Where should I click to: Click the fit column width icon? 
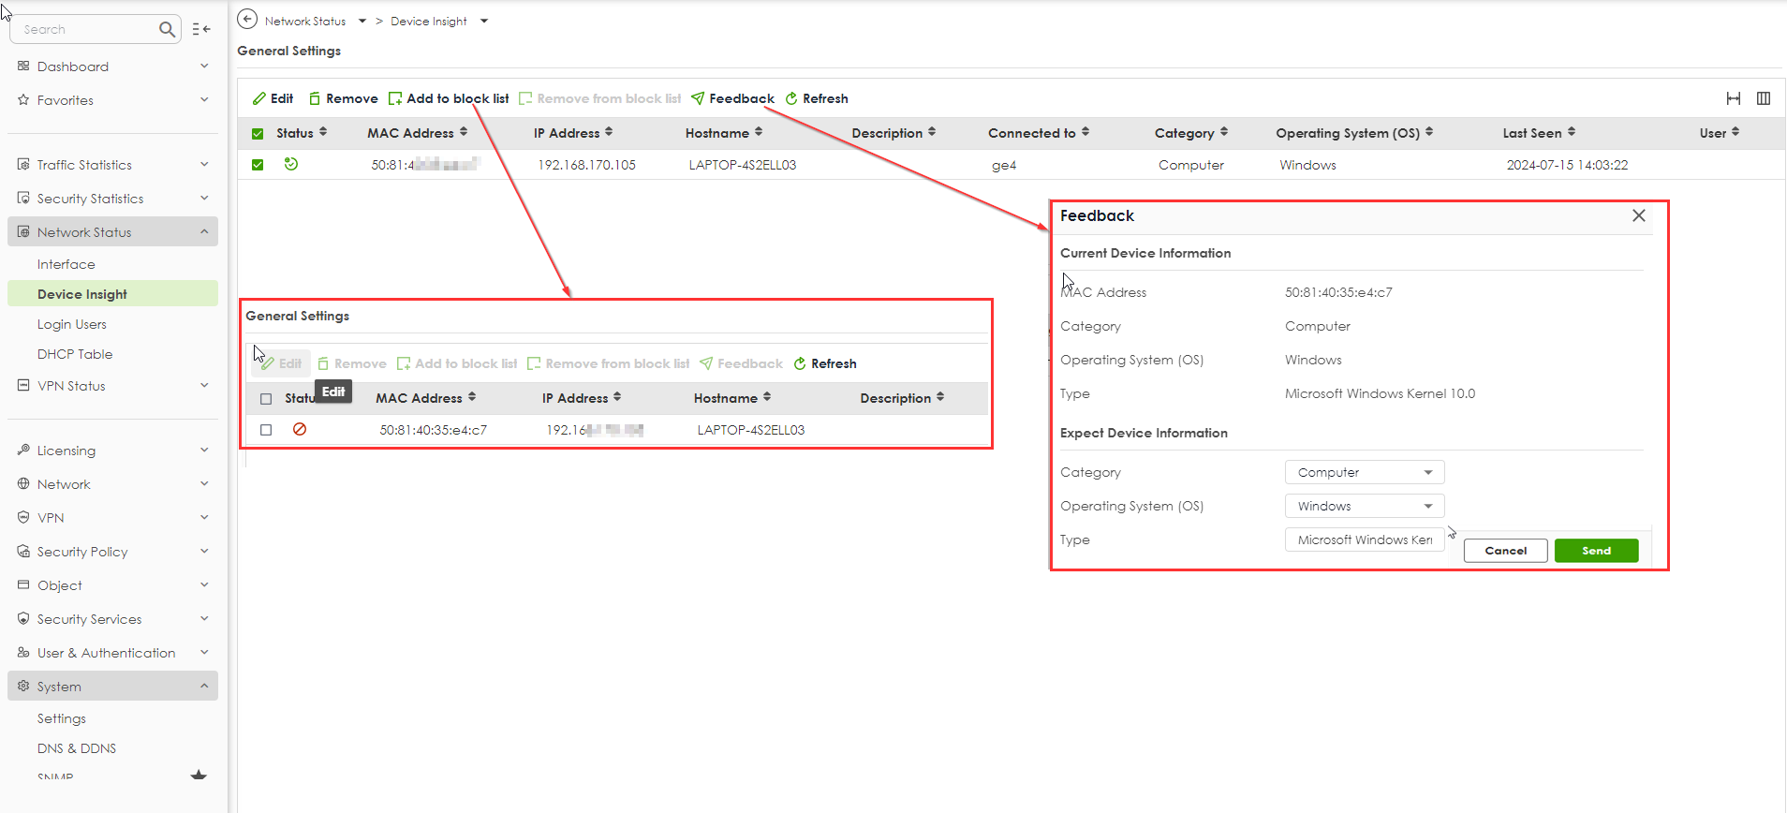click(x=1734, y=98)
